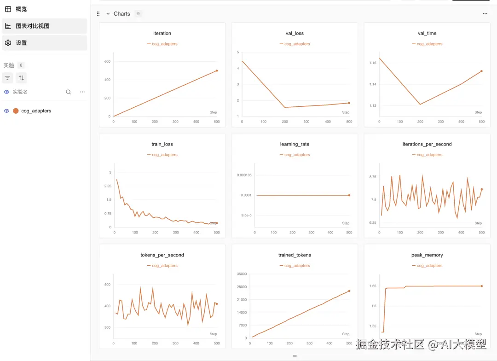
Task: Toggle cog_adapters legend in val_loss chart
Action: pos(295,44)
